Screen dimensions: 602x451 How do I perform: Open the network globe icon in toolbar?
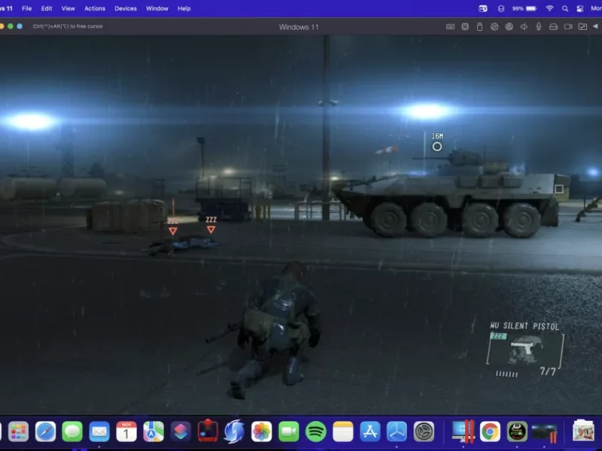point(509,26)
